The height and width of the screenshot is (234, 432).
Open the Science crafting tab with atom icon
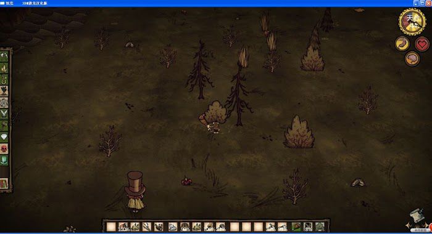click(x=4, y=103)
